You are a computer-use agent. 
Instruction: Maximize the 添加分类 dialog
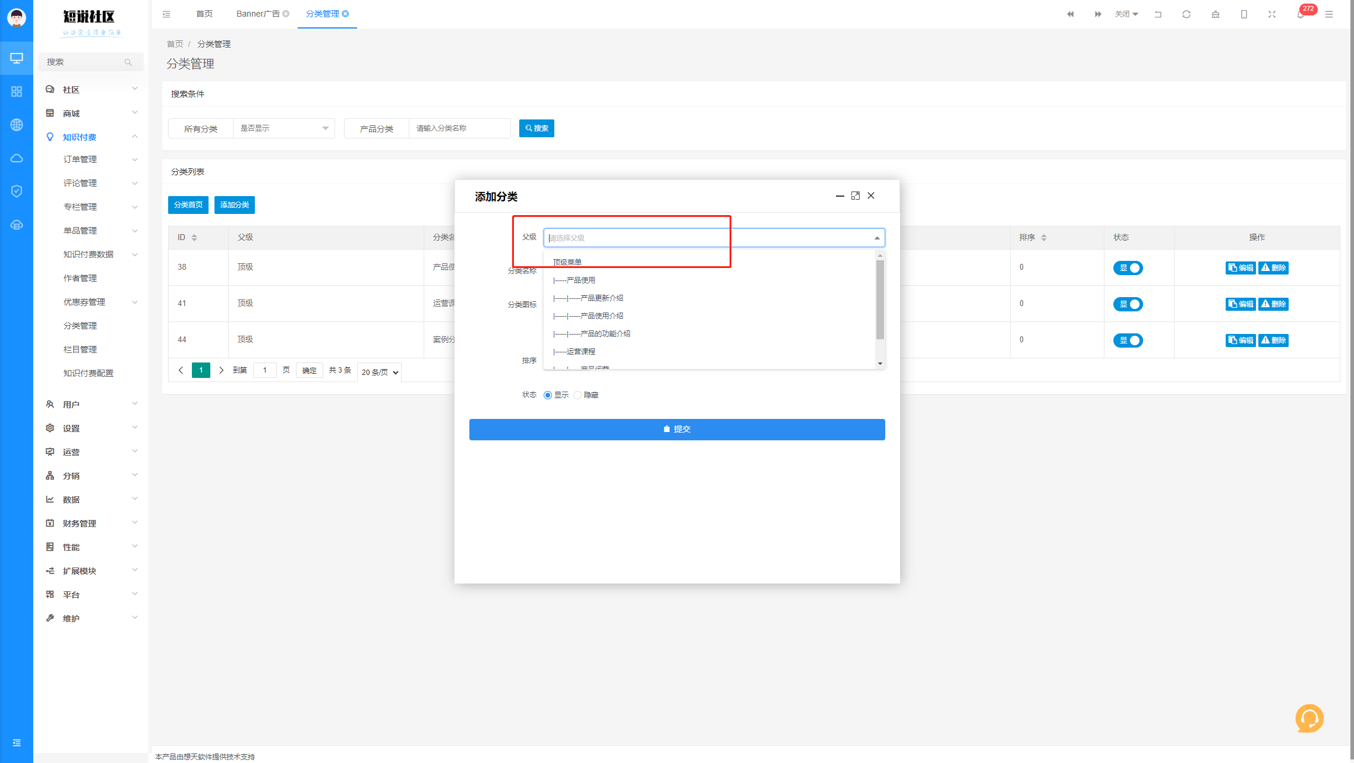[856, 196]
